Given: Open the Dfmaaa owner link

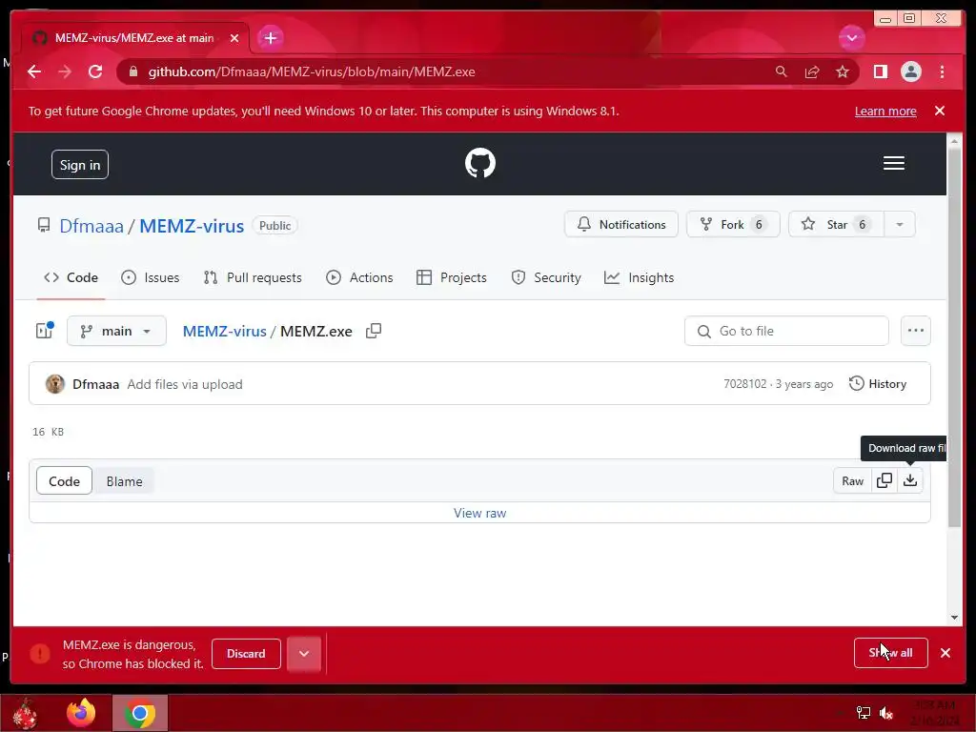Looking at the screenshot, I should pyautogui.click(x=91, y=225).
